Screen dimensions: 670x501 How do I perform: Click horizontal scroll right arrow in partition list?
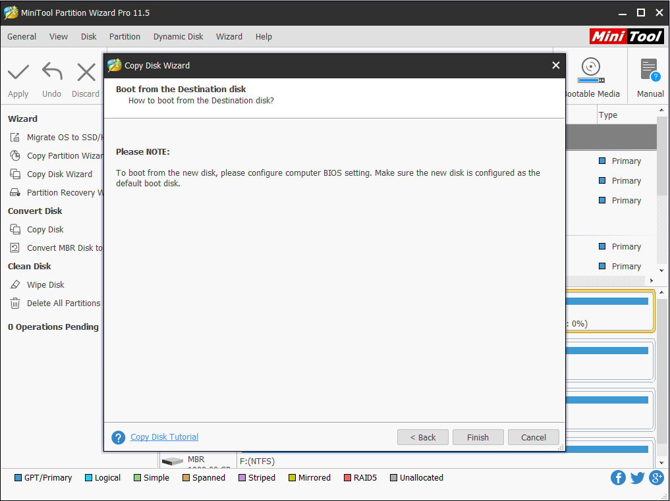[x=651, y=280]
